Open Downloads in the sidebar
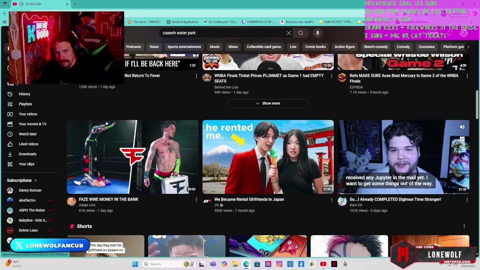The width and height of the screenshot is (480, 270). point(27,154)
